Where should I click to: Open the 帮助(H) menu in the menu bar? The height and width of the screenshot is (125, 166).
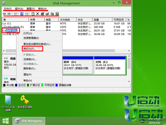coord(42,9)
